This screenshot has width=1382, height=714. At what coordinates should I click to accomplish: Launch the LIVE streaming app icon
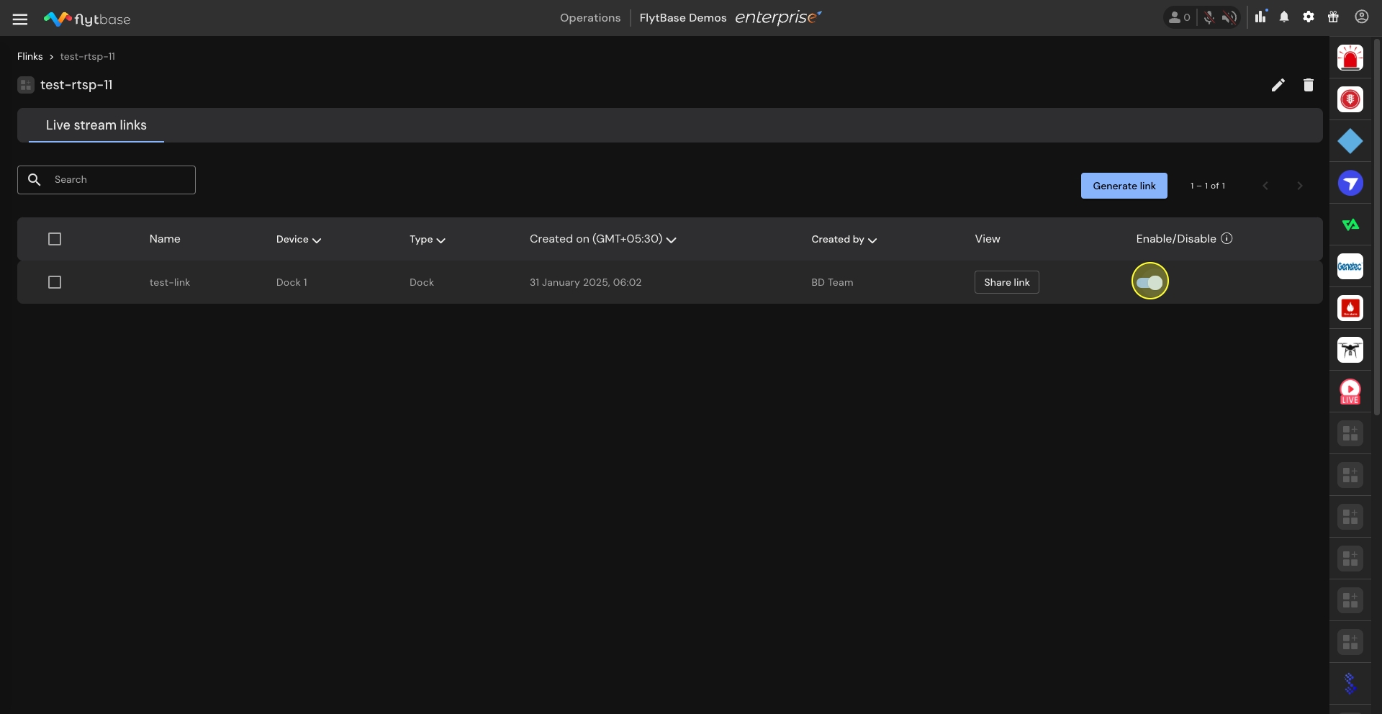click(x=1350, y=392)
